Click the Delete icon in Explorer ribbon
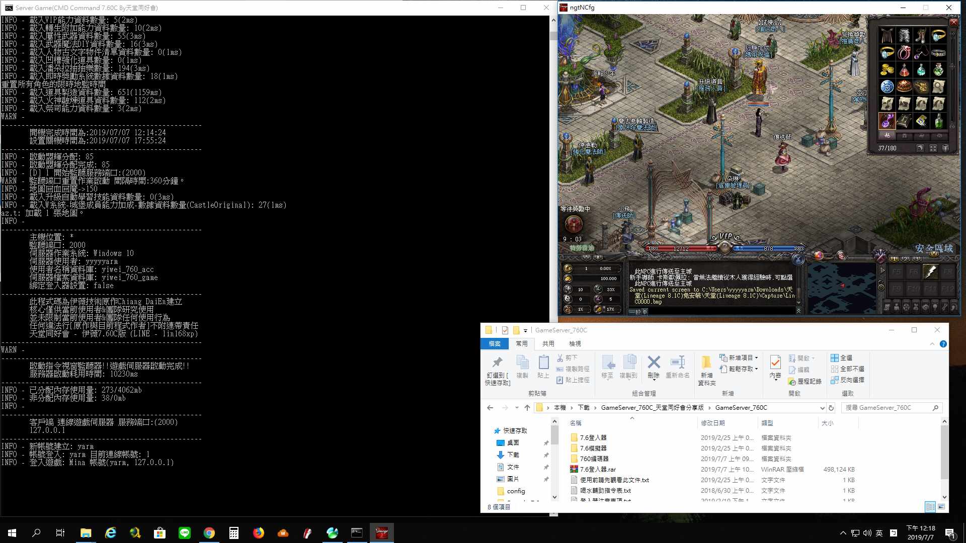This screenshot has height=543, width=966. point(654,367)
